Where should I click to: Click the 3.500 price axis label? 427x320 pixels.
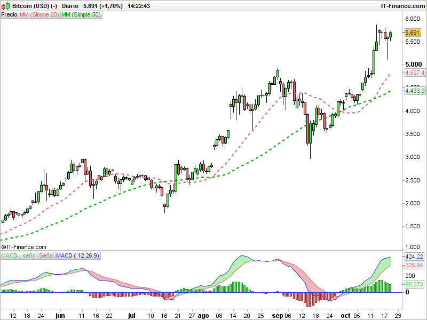(413, 134)
